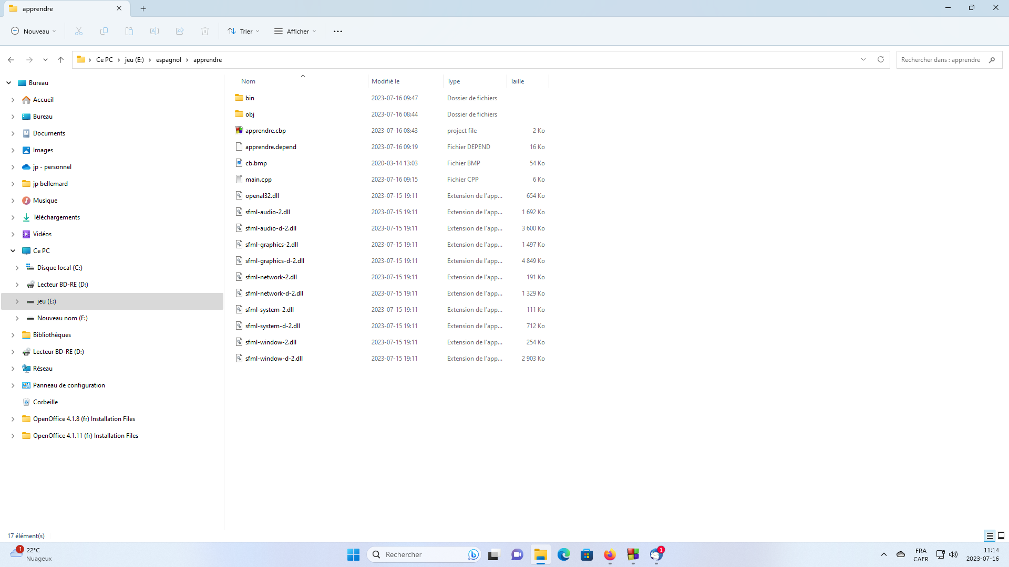Open Musique in navigation pane
Screen dimensions: 1009x567
45,201
